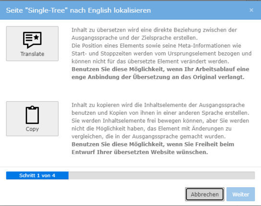Cancel with the Abbrechen button
This screenshot has height=206, width=261.
point(205,194)
